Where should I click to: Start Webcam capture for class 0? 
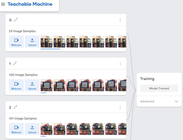(16, 42)
